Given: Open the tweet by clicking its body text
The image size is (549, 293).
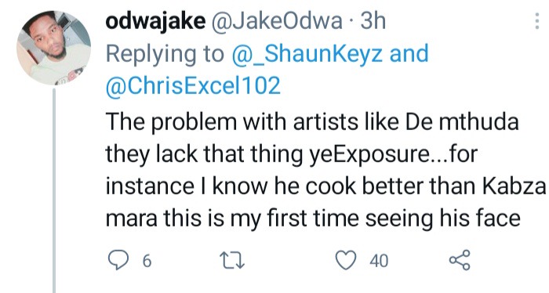Looking at the screenshot, I should pos(325,170).
